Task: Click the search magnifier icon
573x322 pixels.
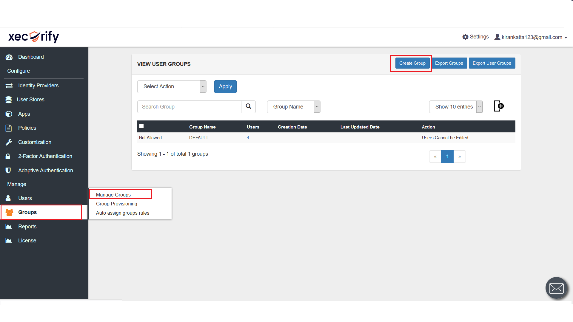Action: pyautogui.click(x=248, y=106)
